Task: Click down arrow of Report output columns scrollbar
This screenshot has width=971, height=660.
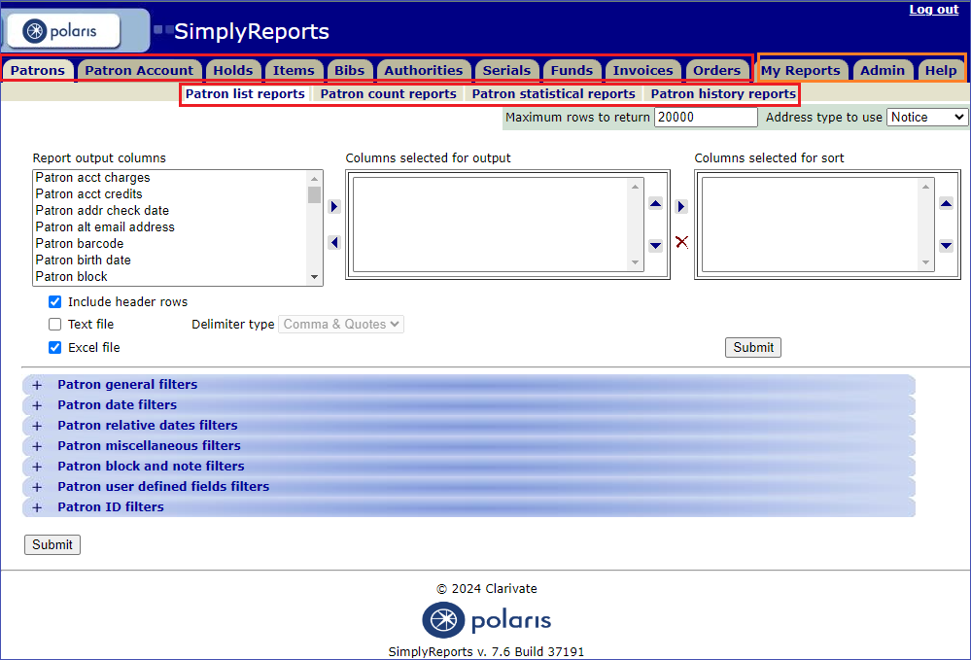Action: (x=315, y=277)
